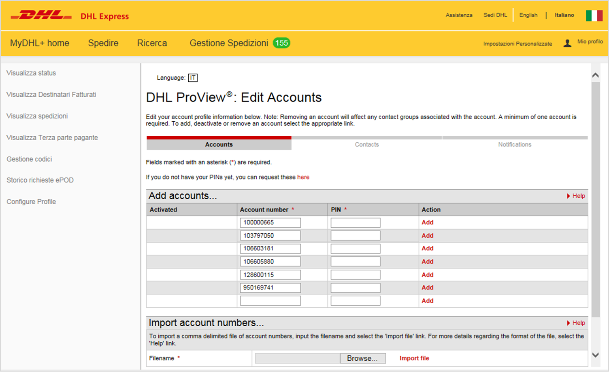Open Gestione Spedizioni

tap(229, 43)
